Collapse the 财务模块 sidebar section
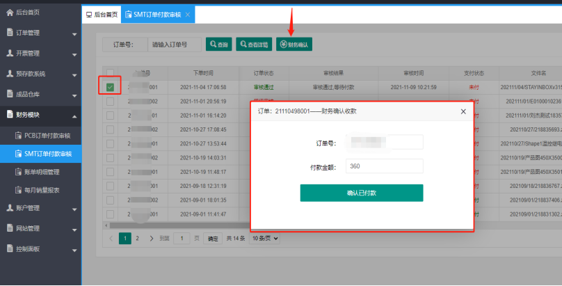 (x=40, y=115)
